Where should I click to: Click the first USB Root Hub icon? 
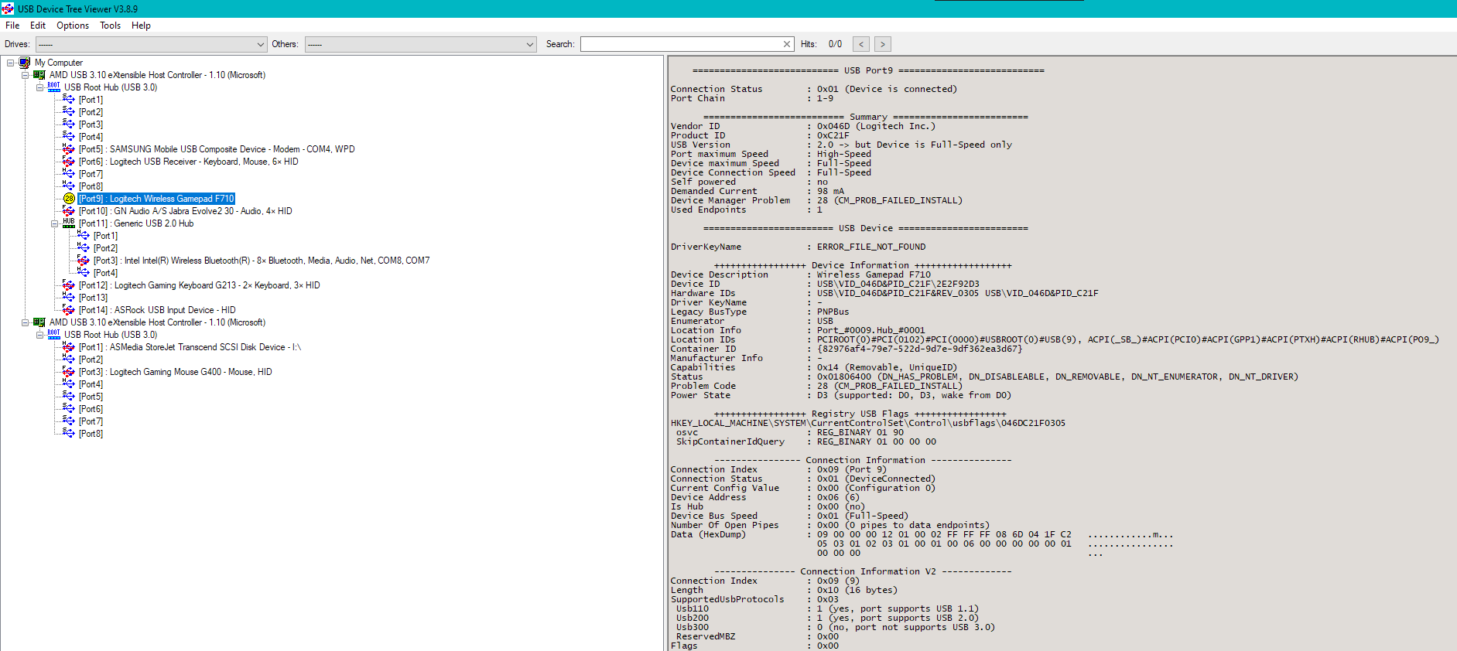tap(54, 87)
